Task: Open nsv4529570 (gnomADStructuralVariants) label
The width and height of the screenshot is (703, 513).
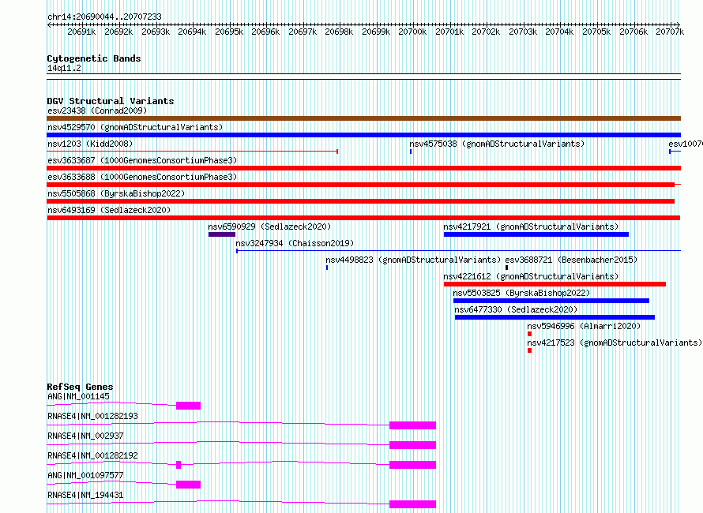Action: click(135, 127)
